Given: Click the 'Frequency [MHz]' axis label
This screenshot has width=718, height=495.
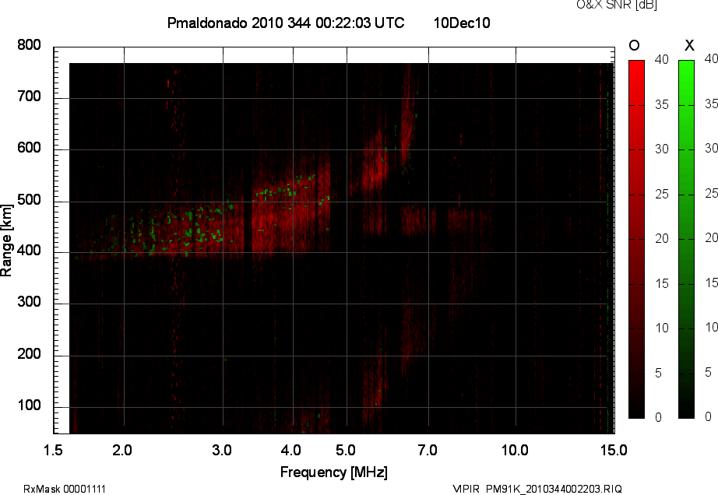Looking at the screenshot, I should click(x=334, y=472).
